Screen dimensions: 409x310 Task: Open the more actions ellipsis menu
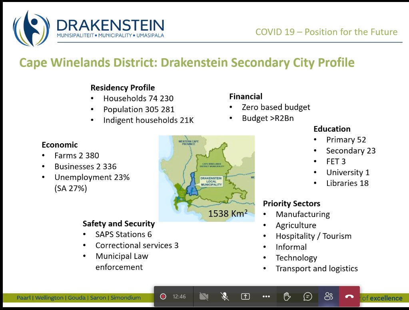(266, 296)
